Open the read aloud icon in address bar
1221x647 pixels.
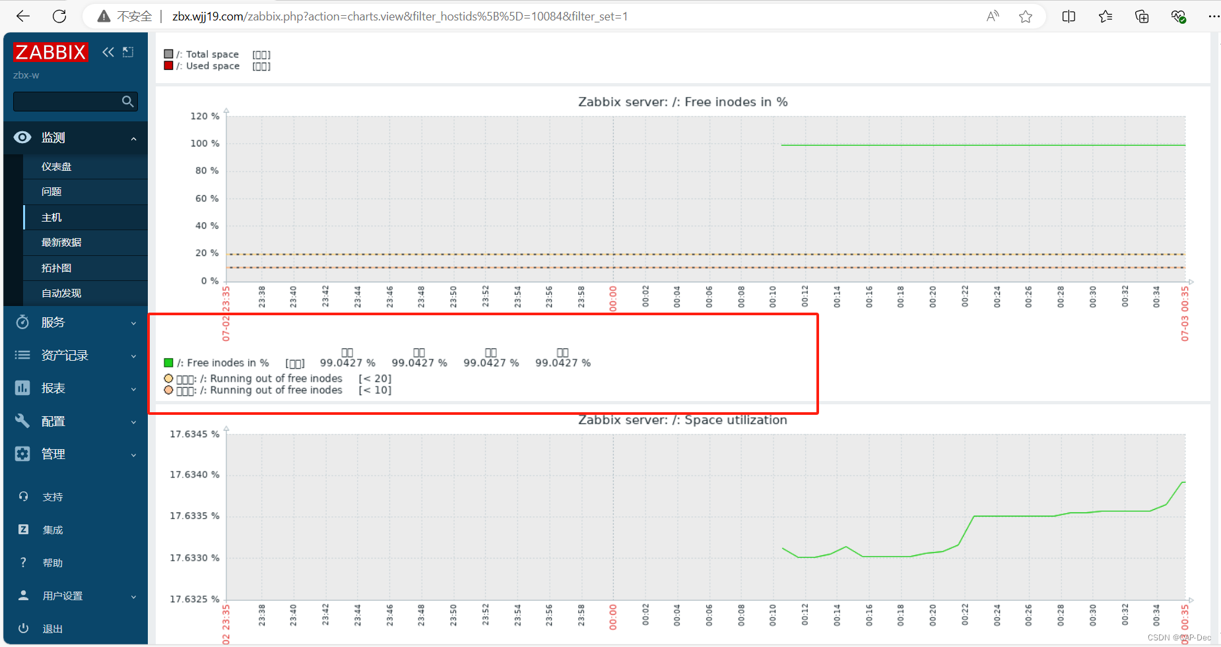click(993, 16)
